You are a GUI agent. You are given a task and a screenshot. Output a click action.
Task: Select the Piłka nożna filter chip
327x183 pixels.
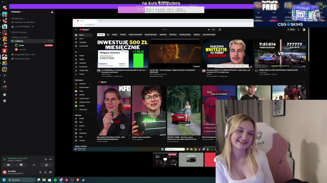click(x=173, y=35)
